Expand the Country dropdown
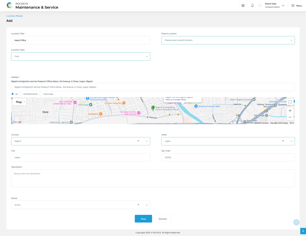Screen dimensions: 306x236 147,141
